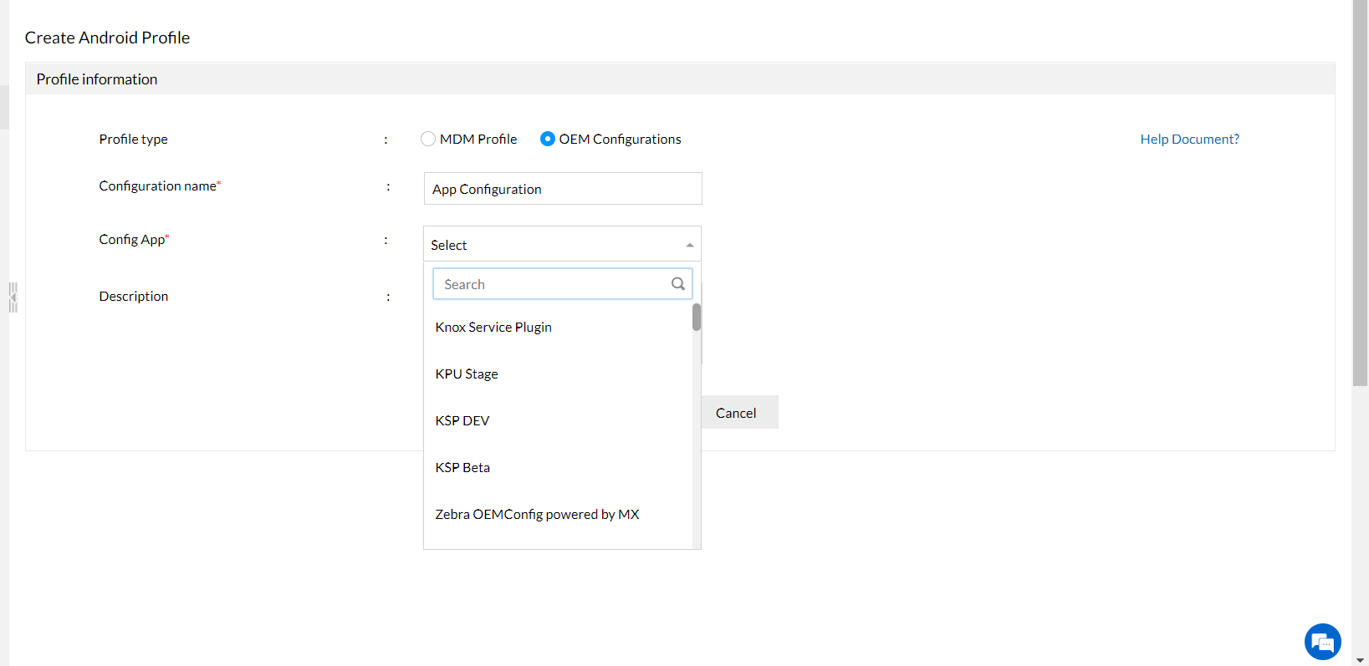
Task: Click the main page vertical scrollbar thumb
Action: pyautogui.click(x=1360, y=192)
